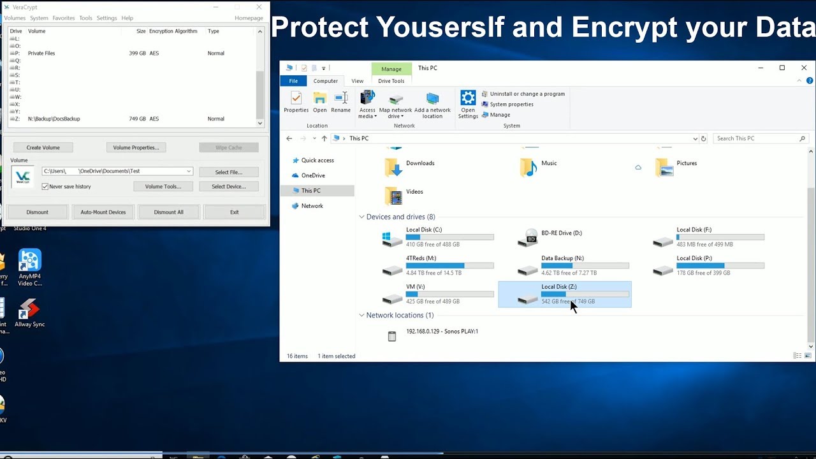Select the 4TReds (M:) drive icon
Screen dimensions: 816x459
coord(392,270)
